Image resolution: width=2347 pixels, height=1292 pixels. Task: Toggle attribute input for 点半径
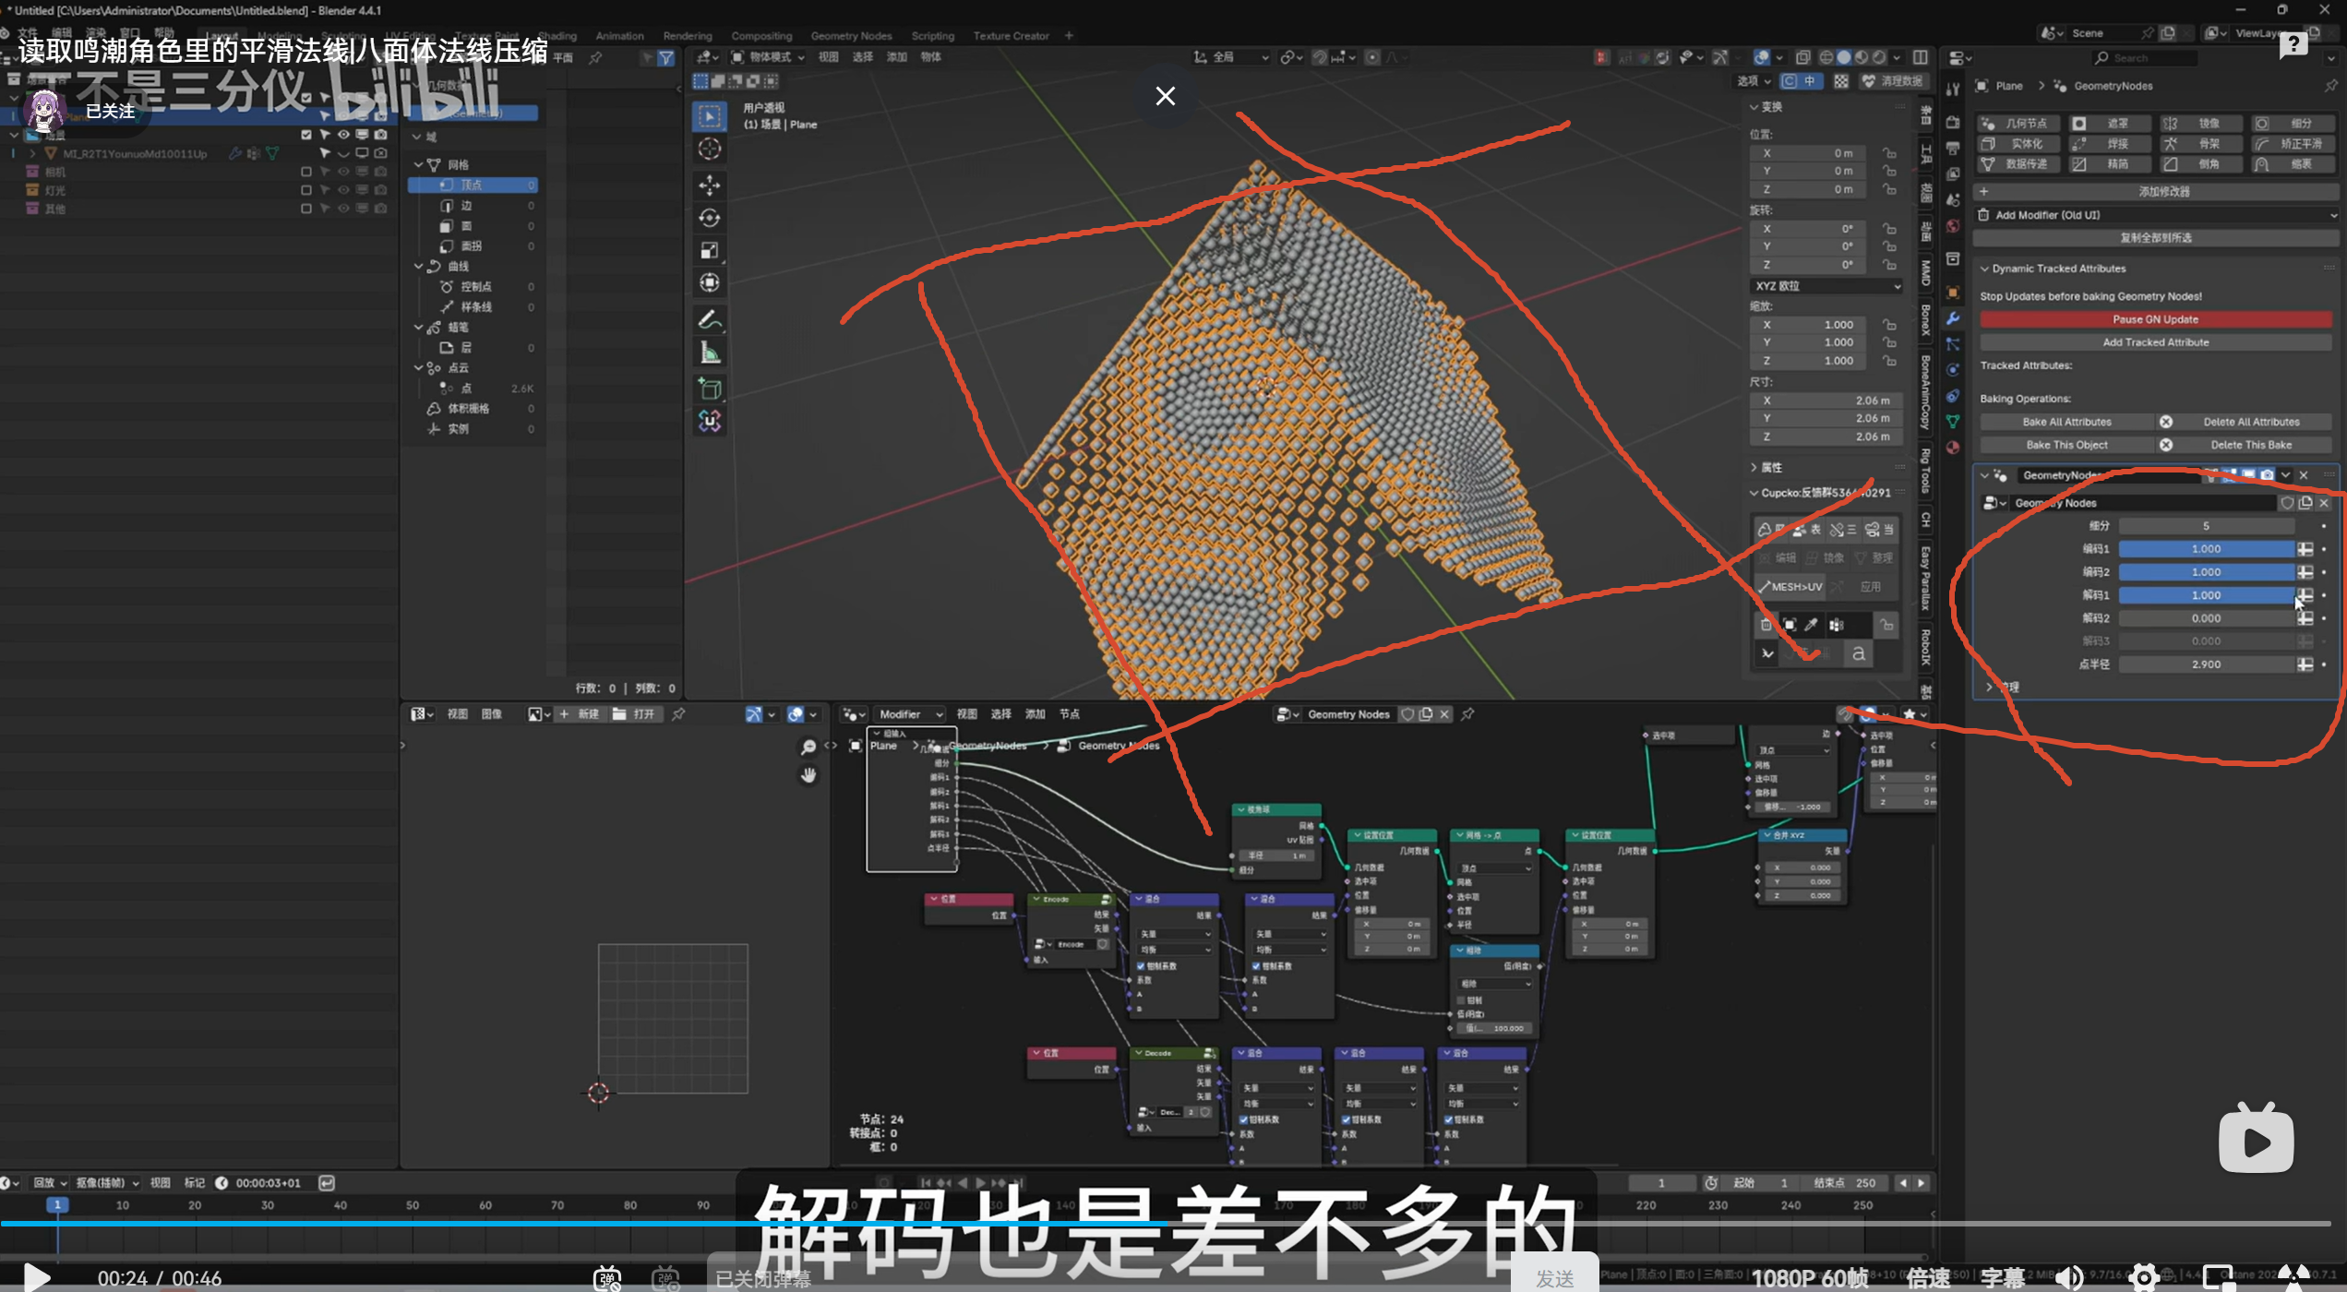(x=2305, y=664)
